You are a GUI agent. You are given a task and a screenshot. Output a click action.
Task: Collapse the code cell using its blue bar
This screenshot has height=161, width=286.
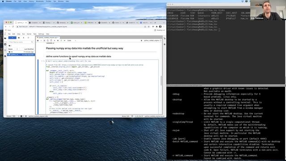coord(38,87)
